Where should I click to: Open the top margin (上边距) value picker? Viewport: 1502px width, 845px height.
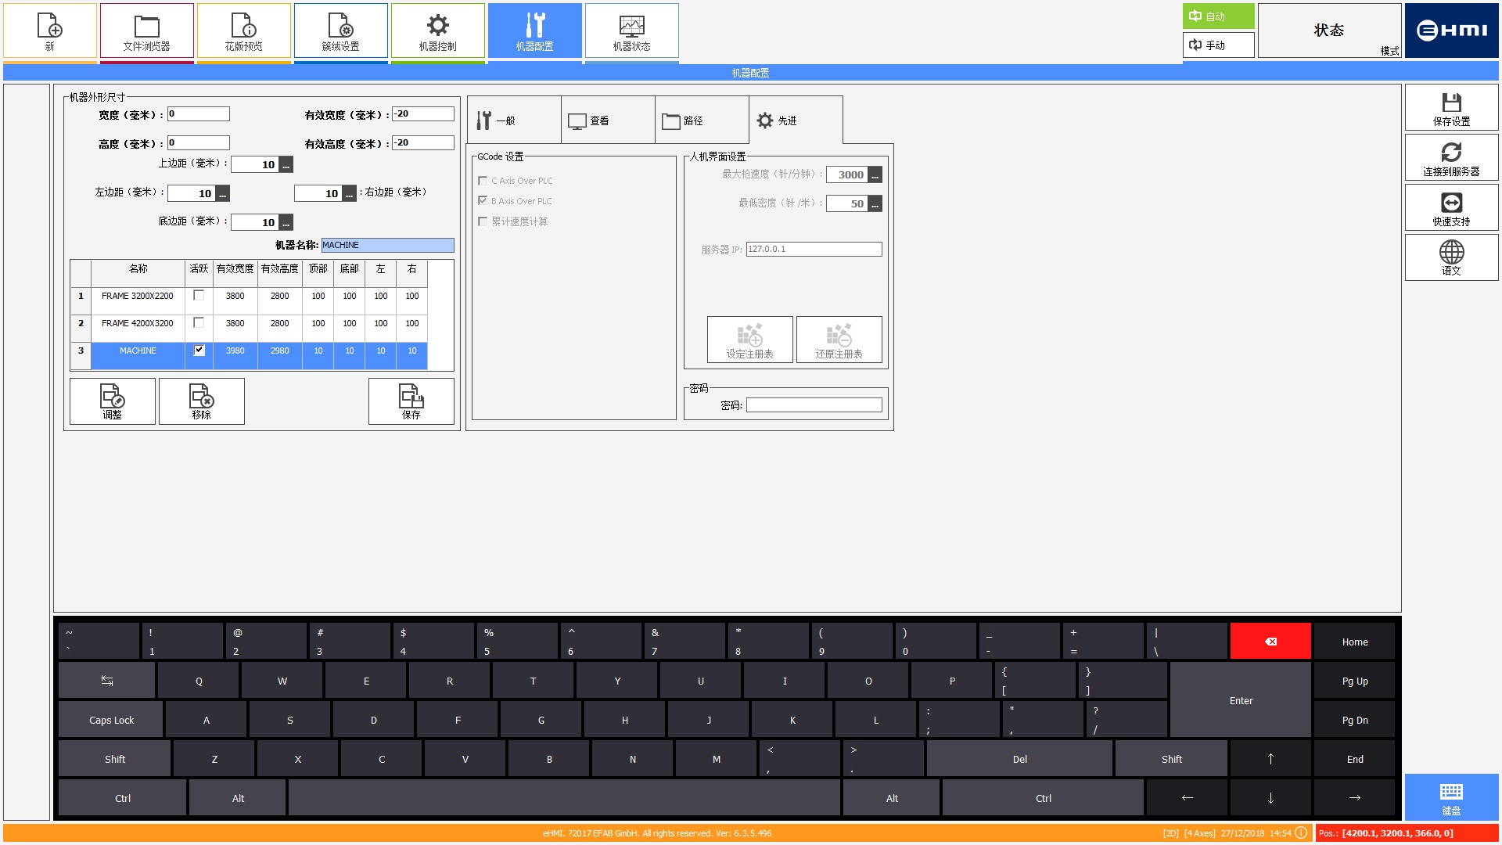pos(286,165)
